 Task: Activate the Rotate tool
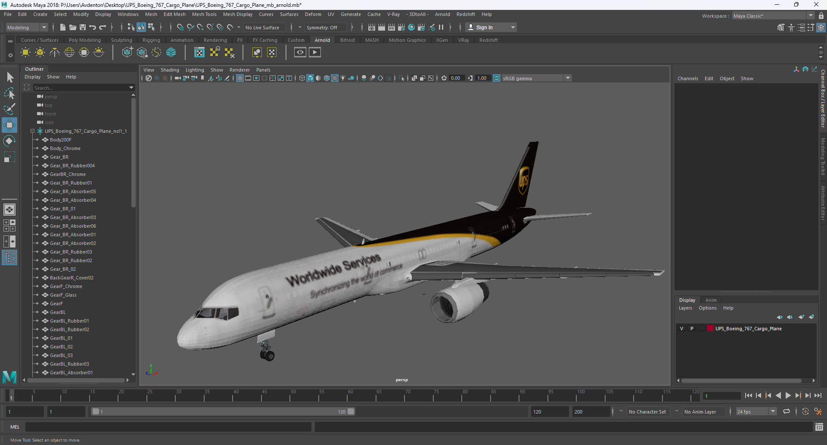click(x=9, y=141)
